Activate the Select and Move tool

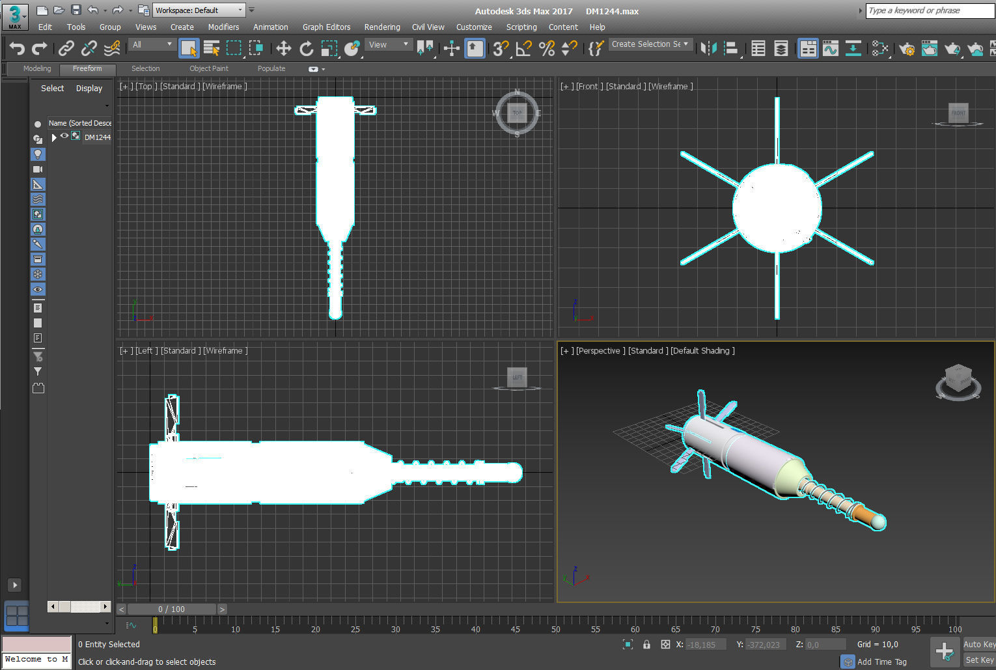tap(283, 48)
